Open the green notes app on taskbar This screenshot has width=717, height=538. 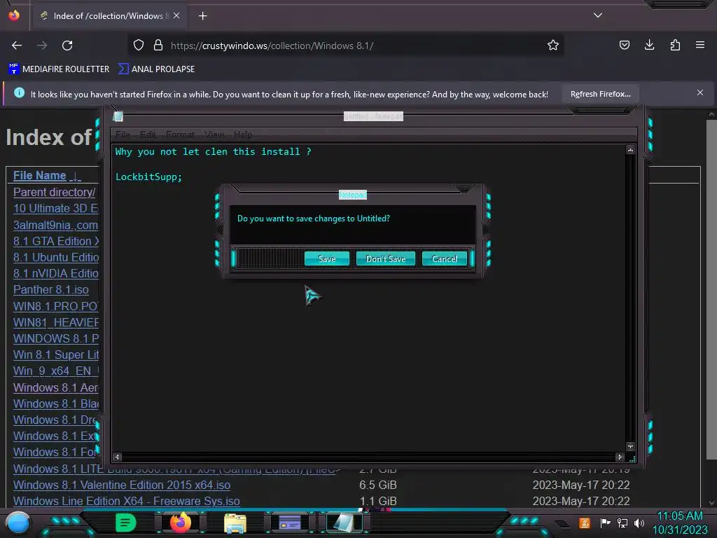126,523
